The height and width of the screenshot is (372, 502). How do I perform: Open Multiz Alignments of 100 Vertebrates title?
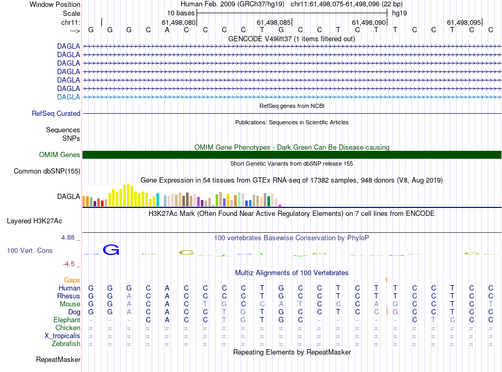[292, 273]
